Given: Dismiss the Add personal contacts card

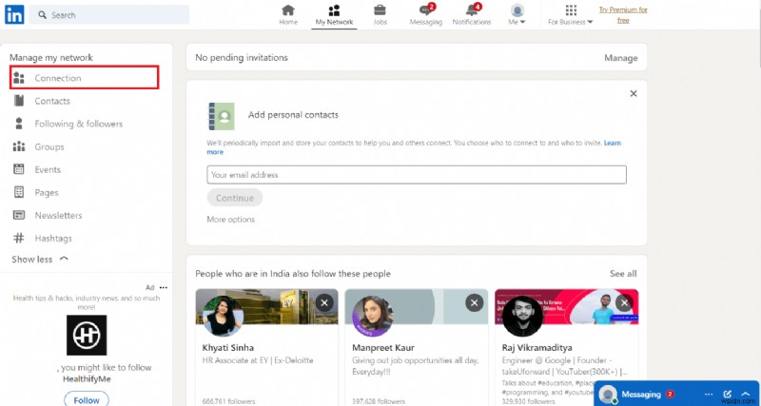Looking at the screenshot, I should 634,93.
